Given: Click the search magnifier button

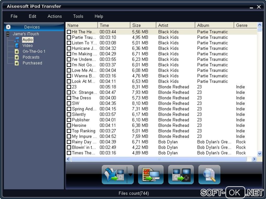Looking at the screenshot, I should [209, 175].
